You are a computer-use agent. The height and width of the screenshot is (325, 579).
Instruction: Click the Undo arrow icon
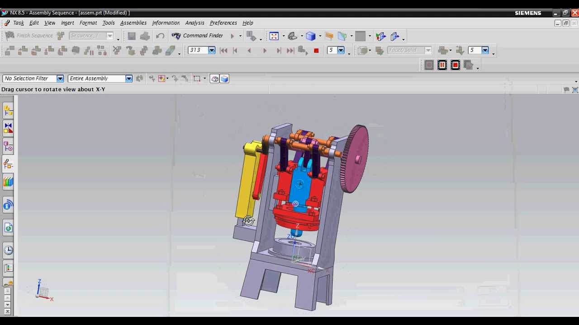[x=160, y=36]
